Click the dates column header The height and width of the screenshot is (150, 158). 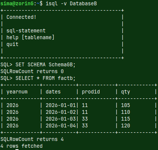53,92
